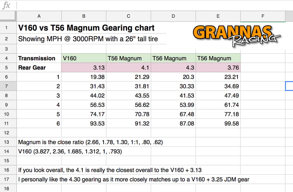Select the cell containing 77.18
Screen dimensions: 293x192
click(218, 114)
